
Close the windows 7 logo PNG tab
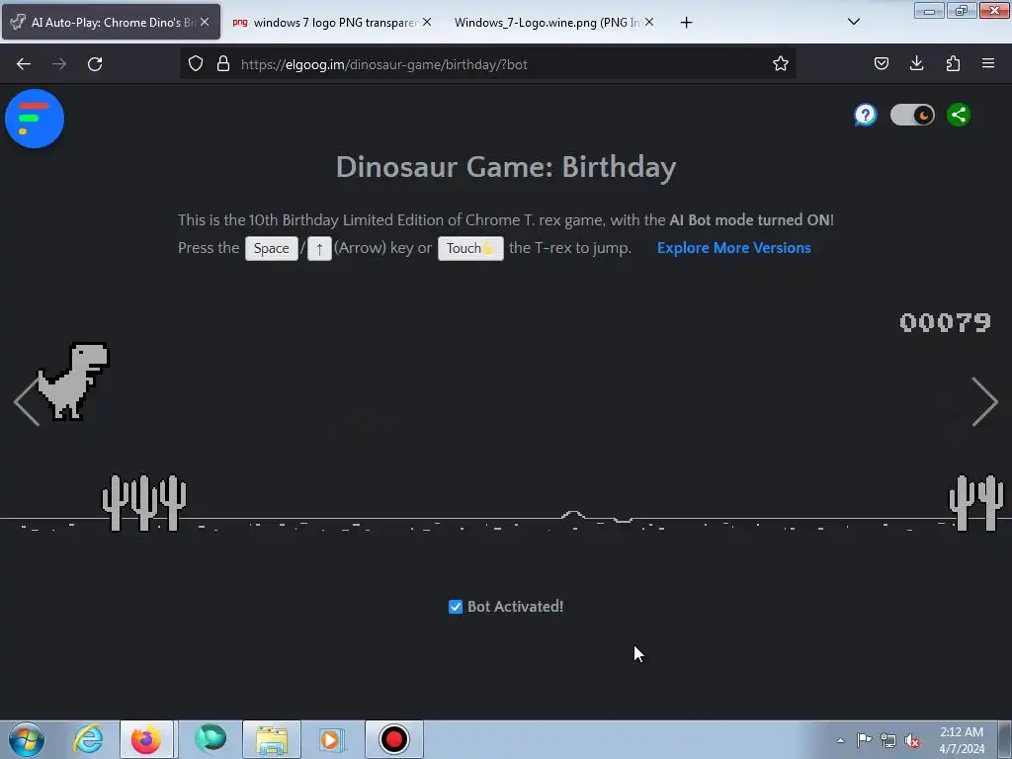(427, 22)
